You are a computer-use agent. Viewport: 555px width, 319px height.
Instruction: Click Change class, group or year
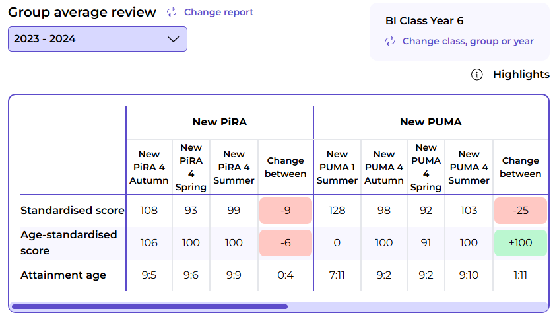coord(468,41)
